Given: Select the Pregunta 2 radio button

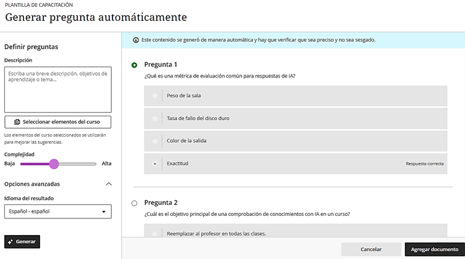Looking at the screenshot, I should [135, 203].
